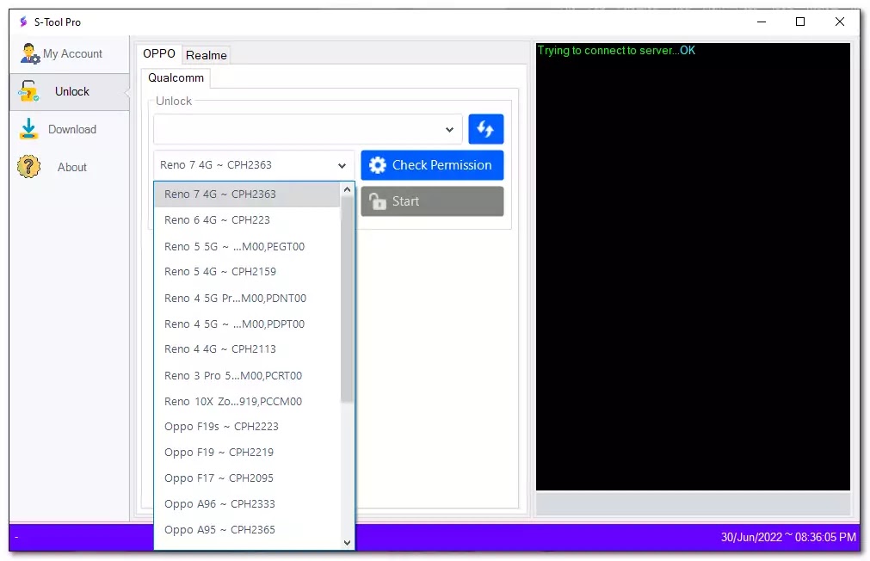
Task: Expand the empty port selection dropdown
Action: (308, 129)
